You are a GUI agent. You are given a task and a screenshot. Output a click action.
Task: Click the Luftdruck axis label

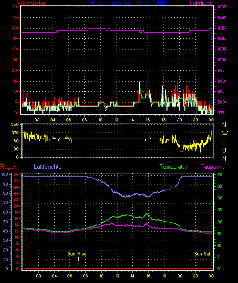pos(201,3)
